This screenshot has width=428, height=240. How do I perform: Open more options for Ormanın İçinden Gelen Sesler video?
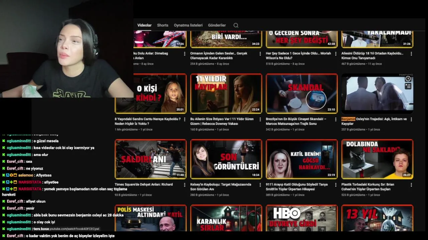coord(260,54)
